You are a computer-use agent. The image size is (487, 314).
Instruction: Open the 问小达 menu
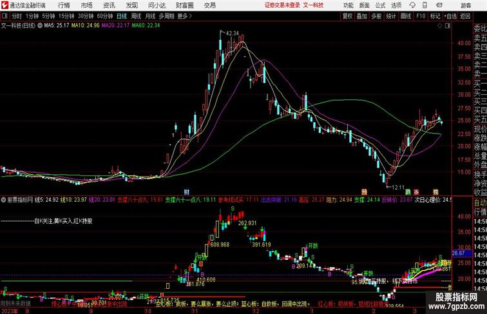pyautogui.click(x=157, y=5)
